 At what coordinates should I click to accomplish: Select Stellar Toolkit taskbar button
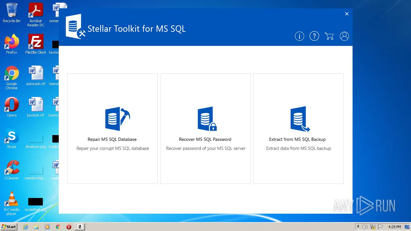pos(80,227)
